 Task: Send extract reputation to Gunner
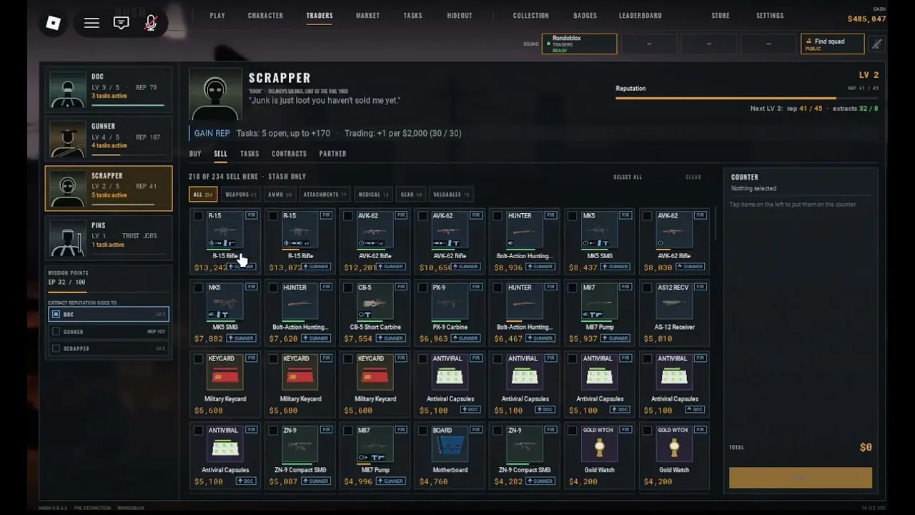click(109, 332)
